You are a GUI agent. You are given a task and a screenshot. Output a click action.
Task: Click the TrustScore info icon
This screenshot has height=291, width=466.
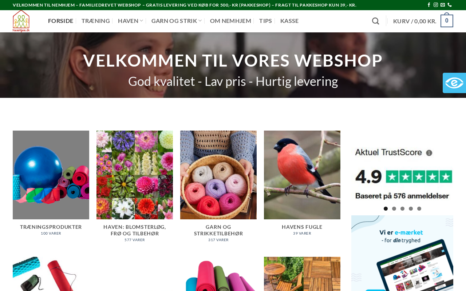[429, 153]
